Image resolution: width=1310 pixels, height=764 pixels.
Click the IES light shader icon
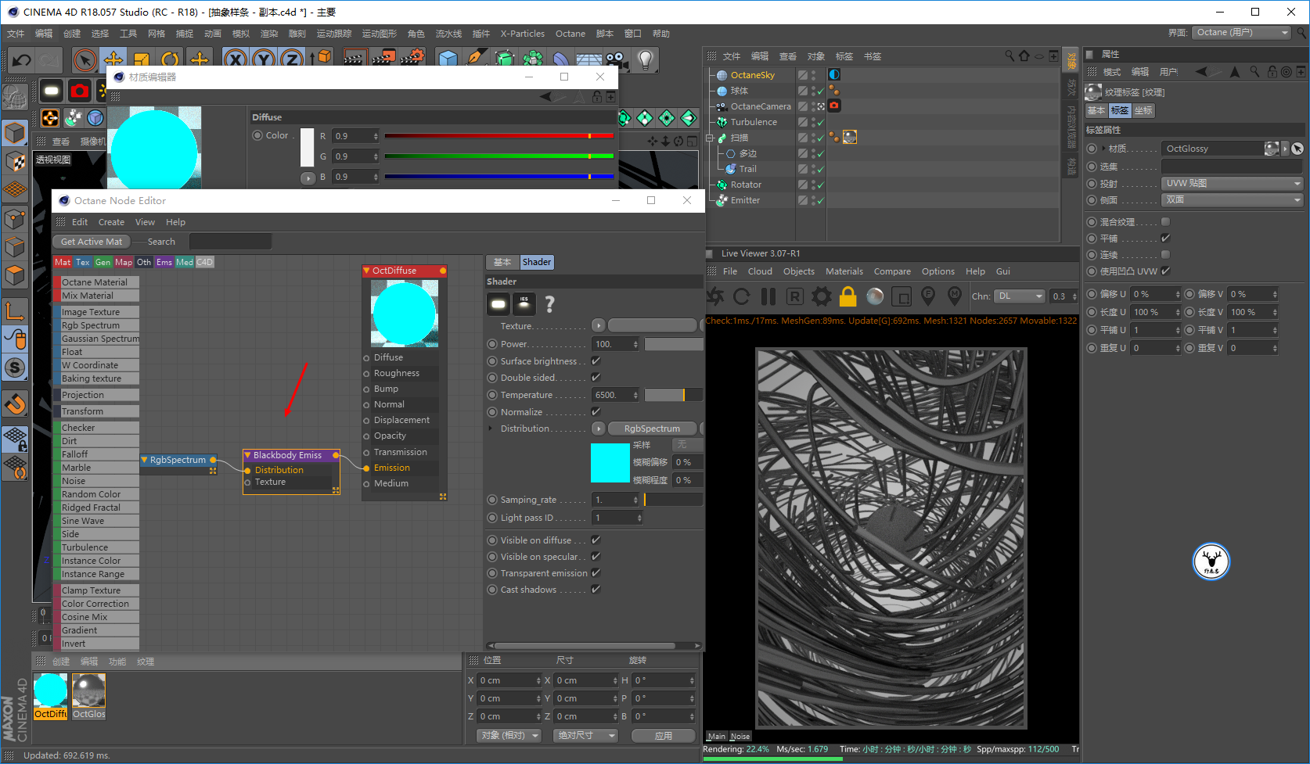coord(524,303)
